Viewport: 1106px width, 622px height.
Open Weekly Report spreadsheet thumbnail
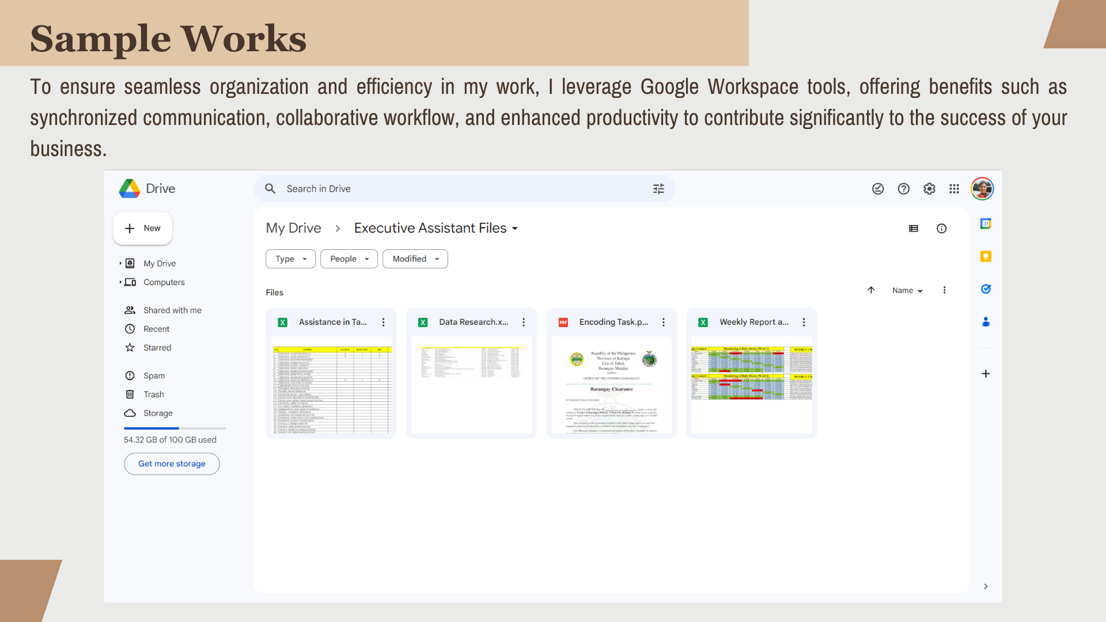pyautogui.click(x=751, y=385)
